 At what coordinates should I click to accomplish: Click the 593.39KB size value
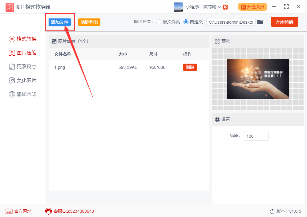coord(128,67)
